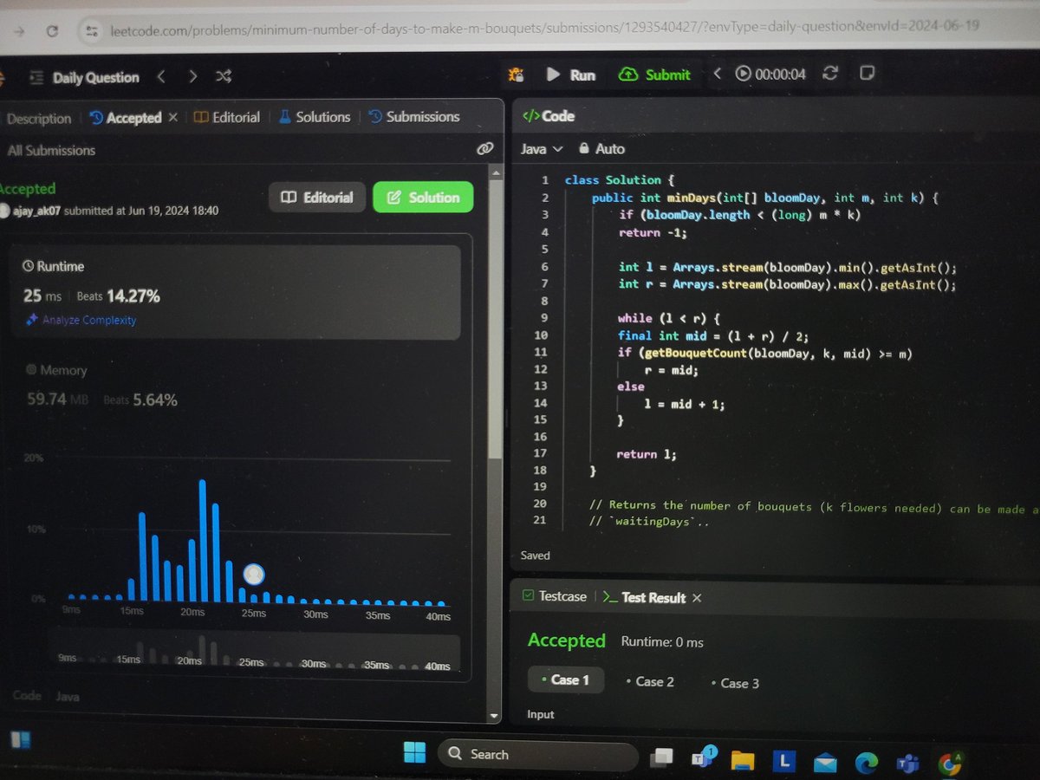Click Analyze Complexity
1040x780 pixels.
tap(81, 321)
